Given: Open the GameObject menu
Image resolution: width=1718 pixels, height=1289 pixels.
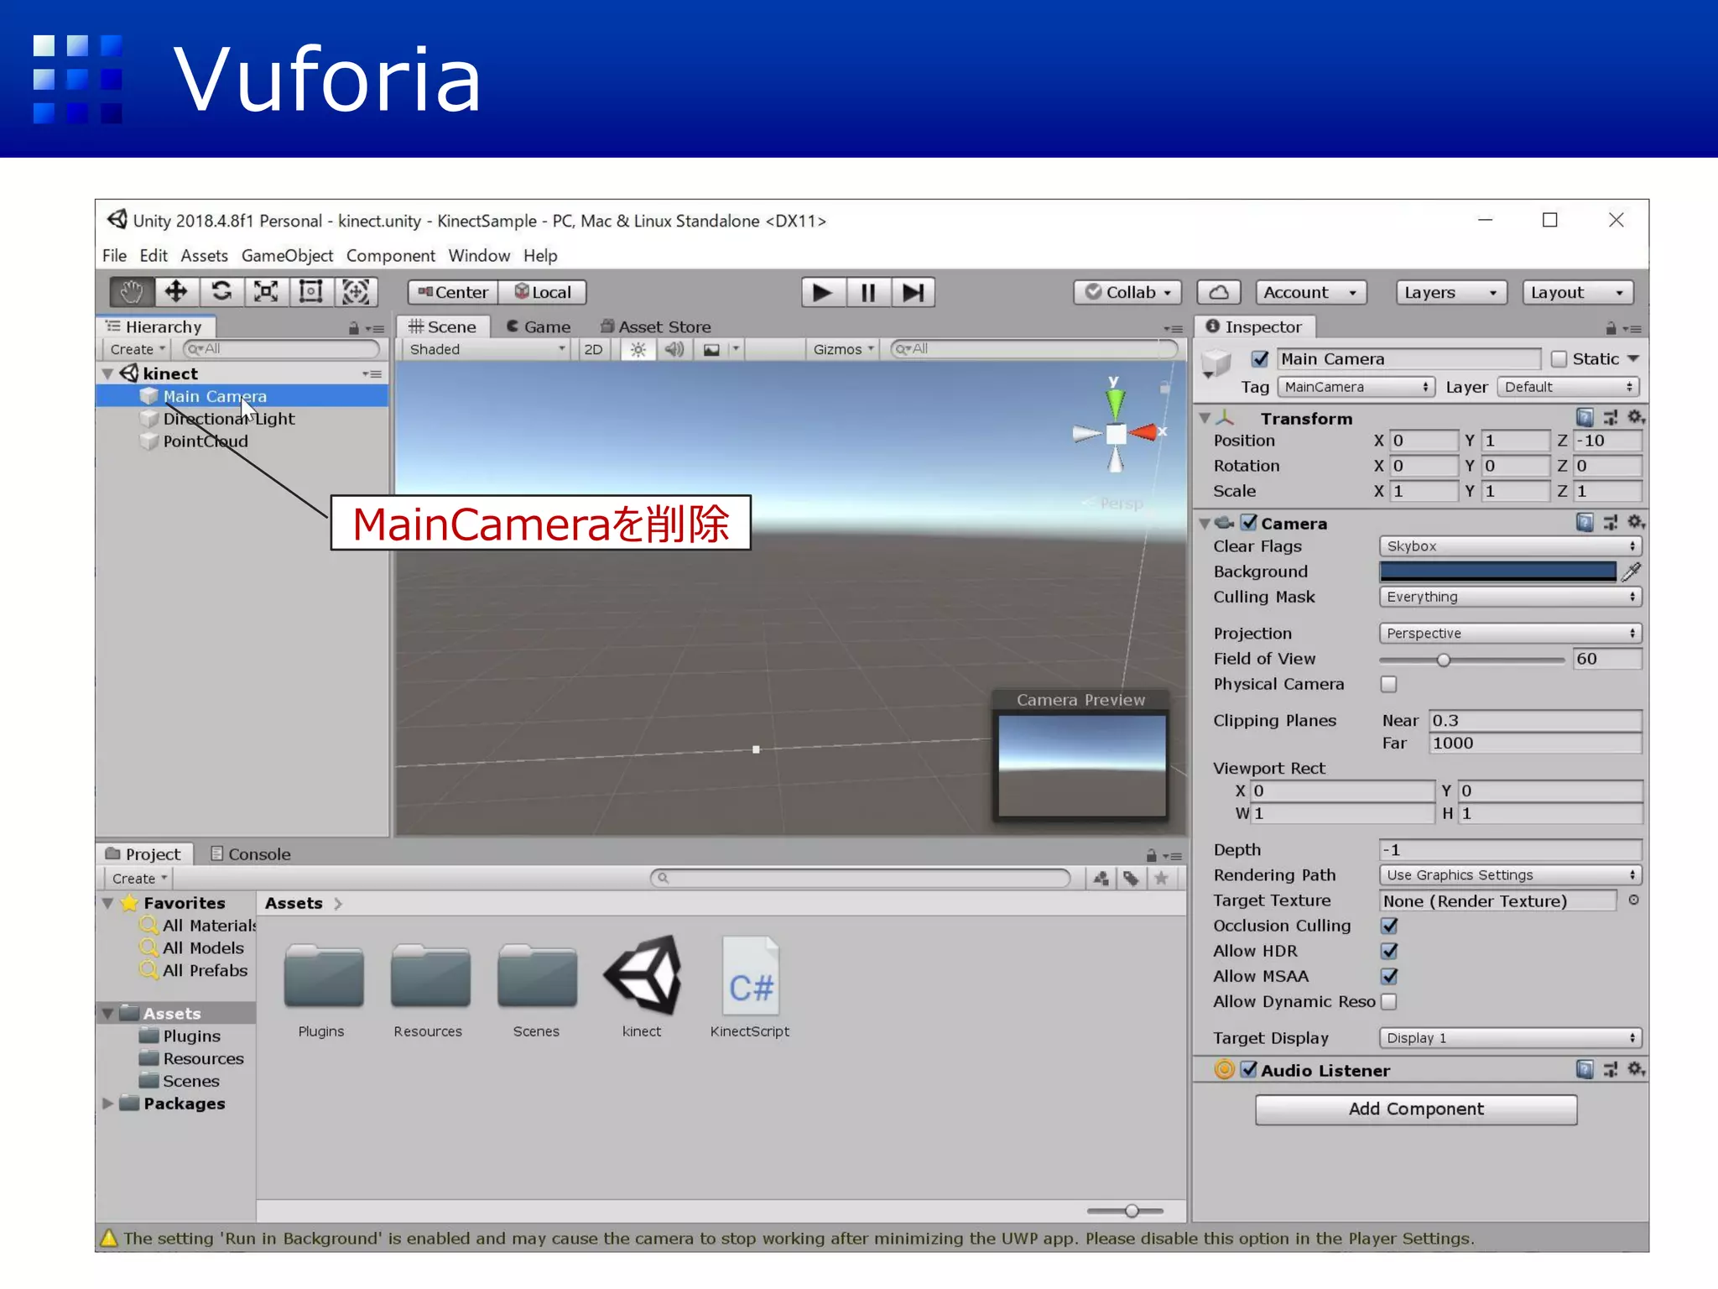Looking at the screenshot, I should (x=287, y=256).
